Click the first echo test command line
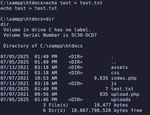Viewport: 150px width, 115px height. pos(52,3)
